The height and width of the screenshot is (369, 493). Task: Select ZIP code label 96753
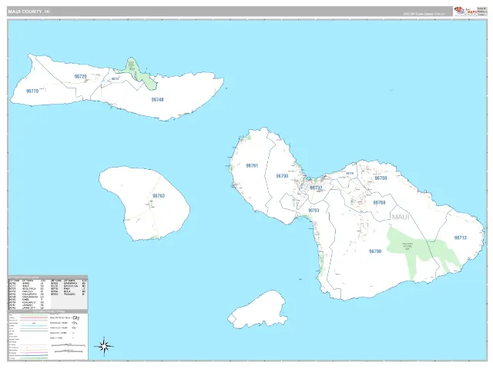(x=314, y=211)
